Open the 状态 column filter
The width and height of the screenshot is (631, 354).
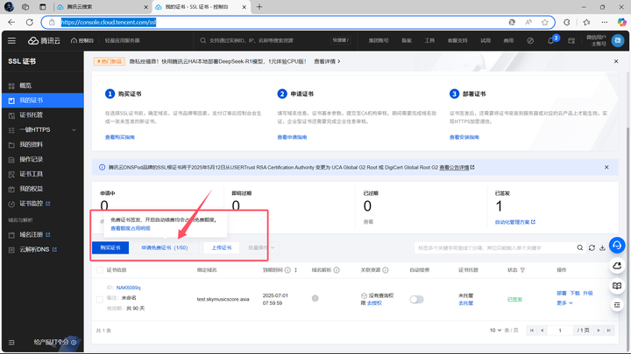coord(522,270)
